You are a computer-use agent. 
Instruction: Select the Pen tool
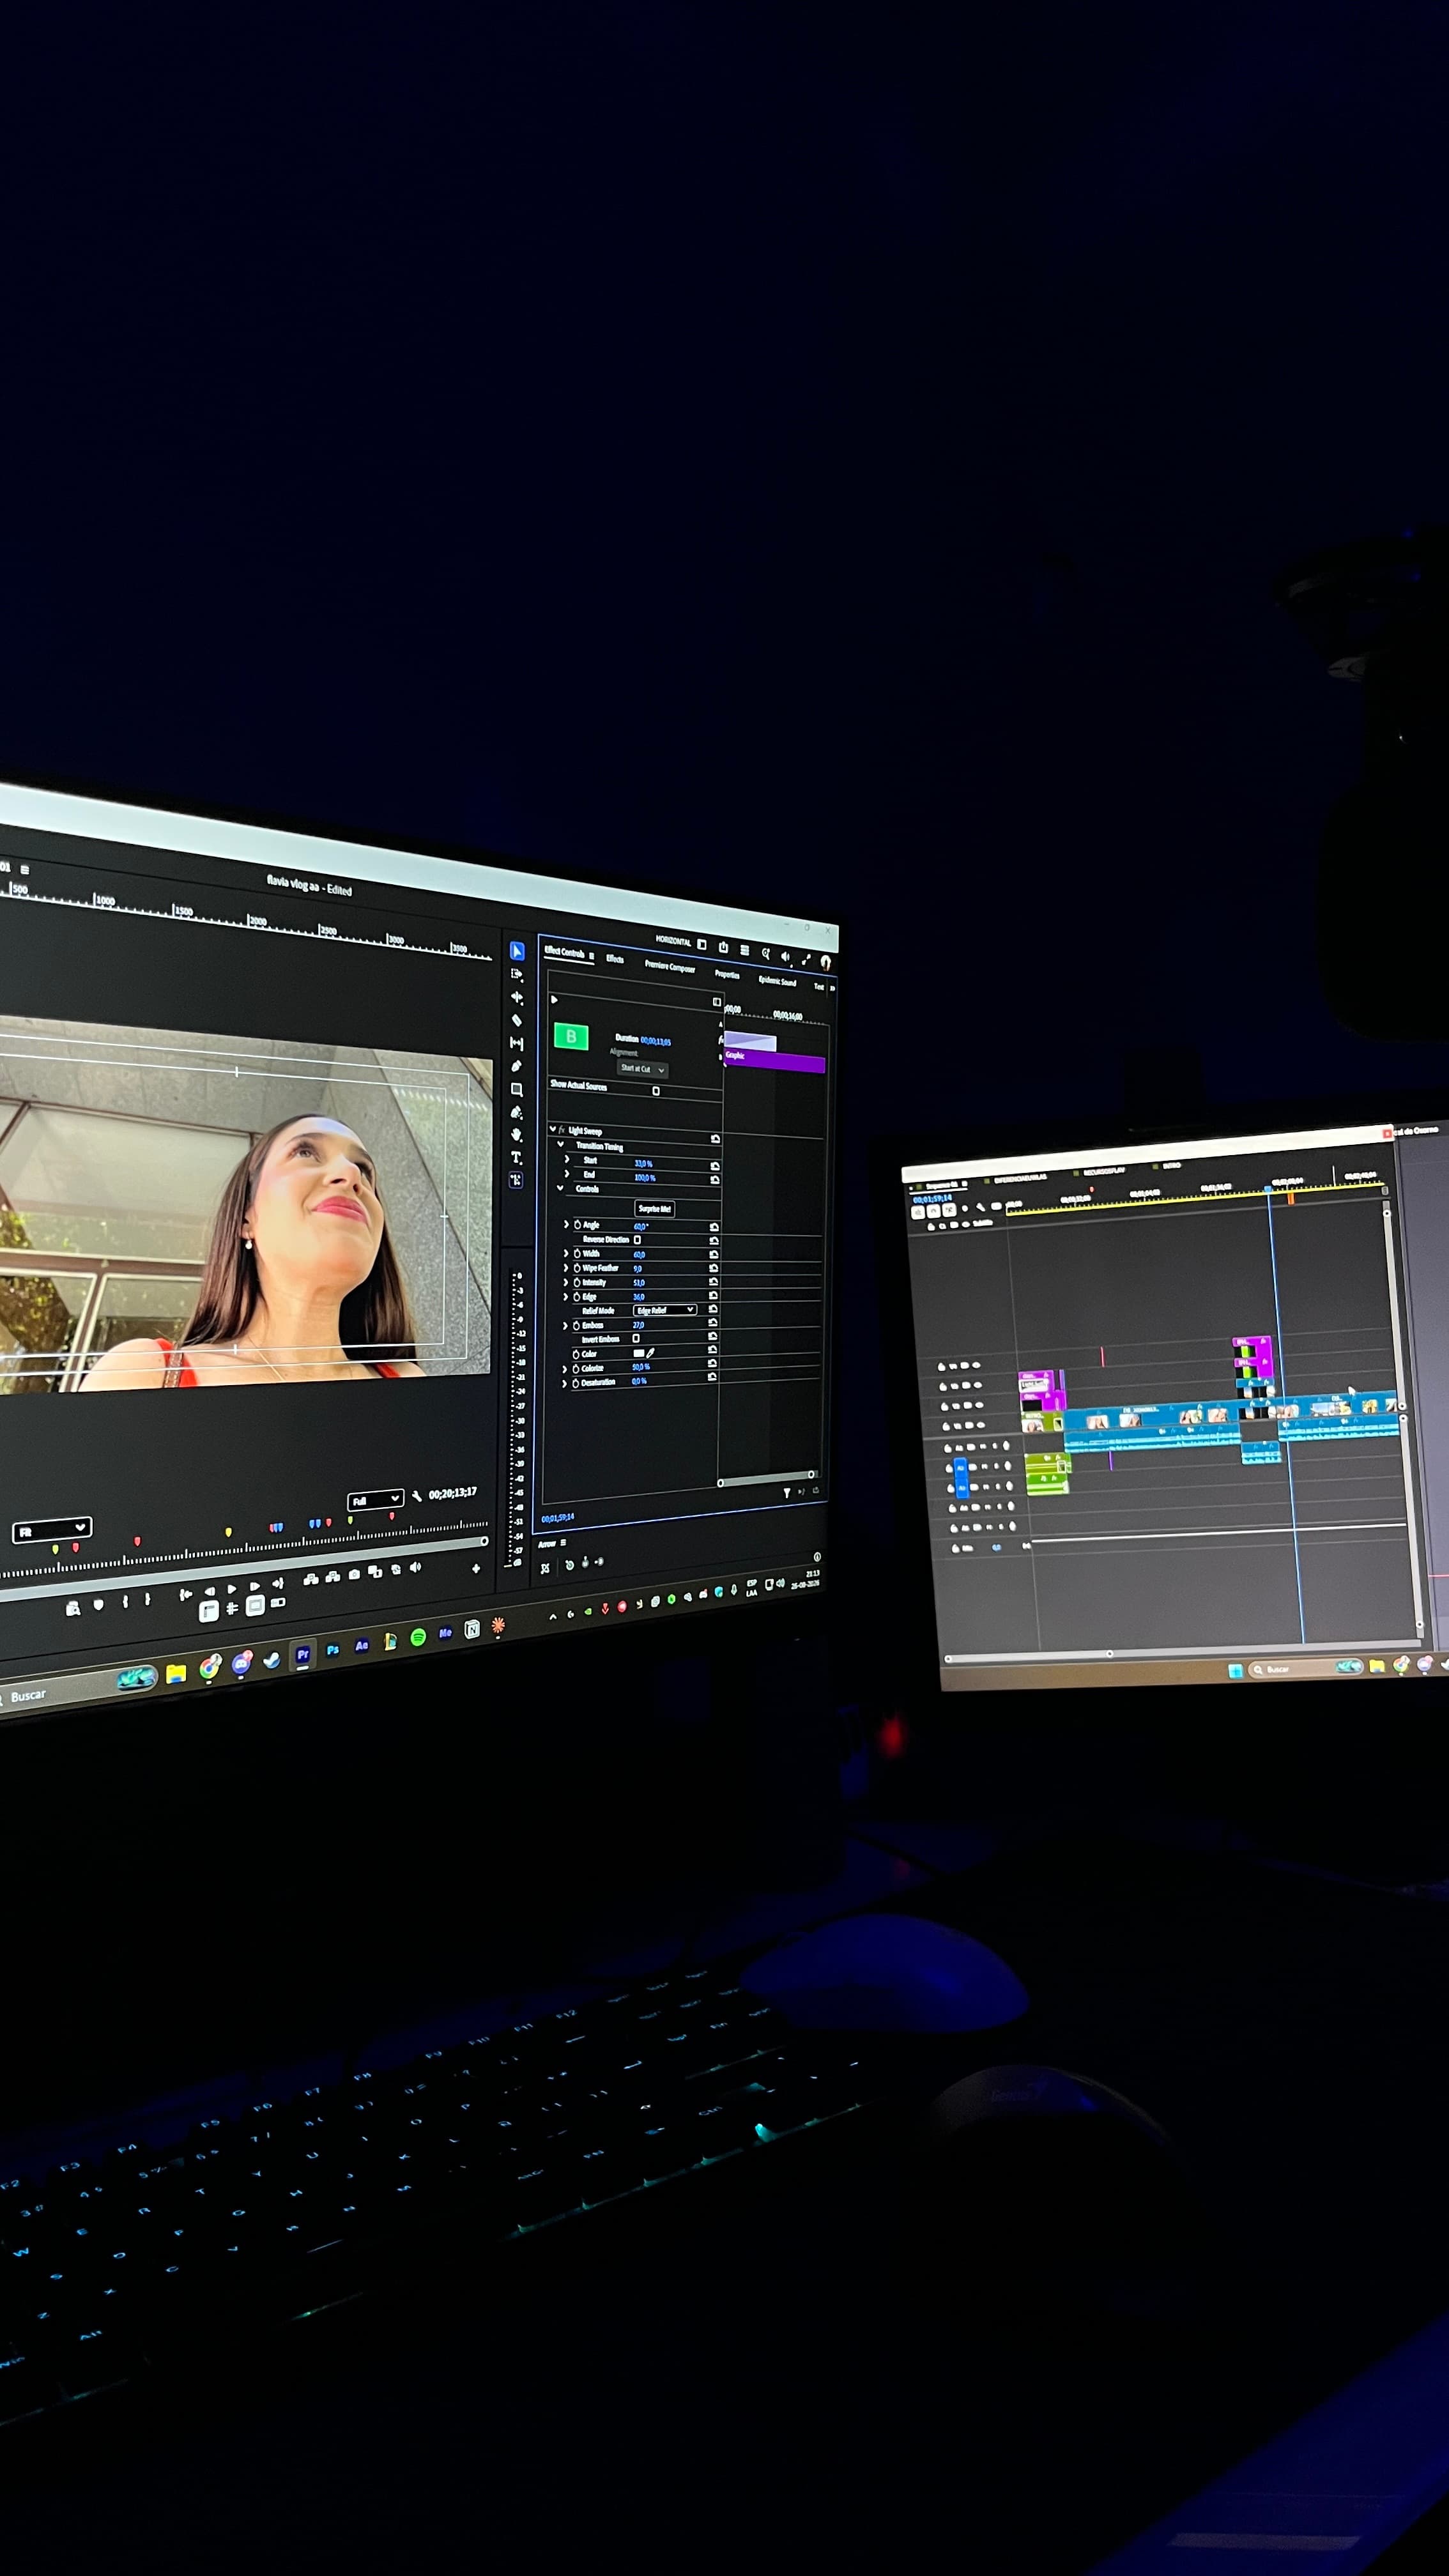pyautogui.click(x=517, y=1066)
